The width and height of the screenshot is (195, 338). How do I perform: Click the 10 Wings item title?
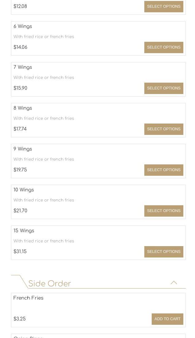pos(24,190)
